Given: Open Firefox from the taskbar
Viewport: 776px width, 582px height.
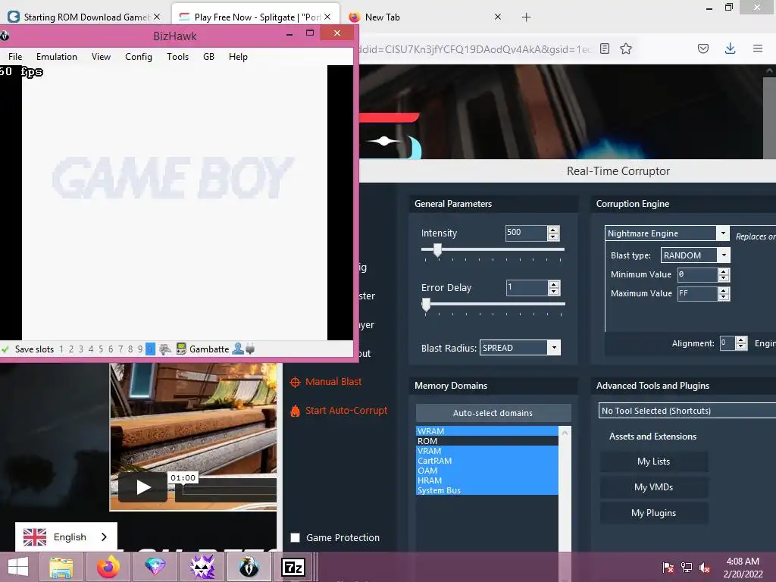Looking at the screenshot, I should pyautogui.click(x=108, y=567).
